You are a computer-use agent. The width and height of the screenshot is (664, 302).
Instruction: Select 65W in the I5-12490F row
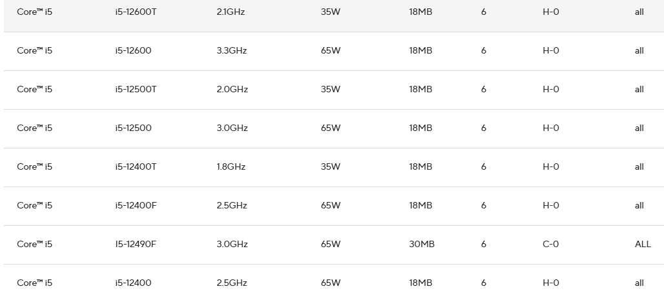tap(330, 245)
